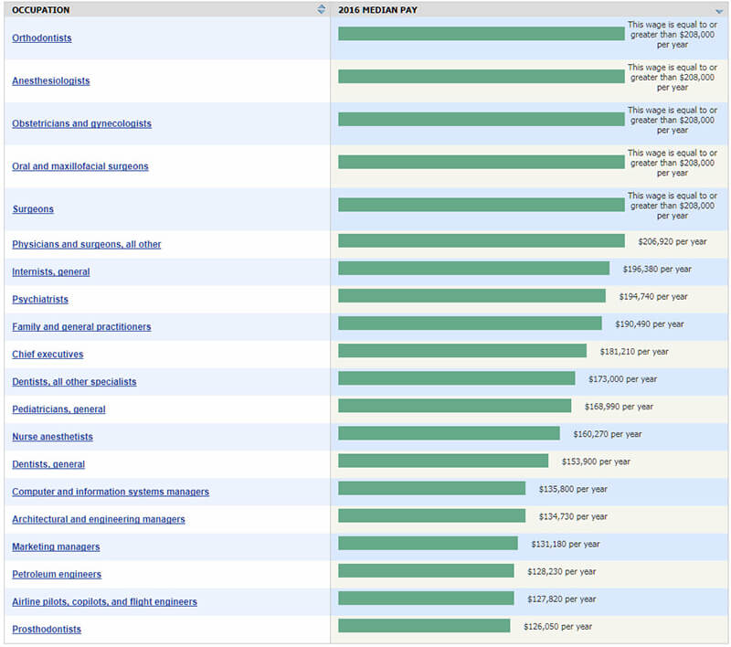Click the $126,050 per year value

(557, 627)
